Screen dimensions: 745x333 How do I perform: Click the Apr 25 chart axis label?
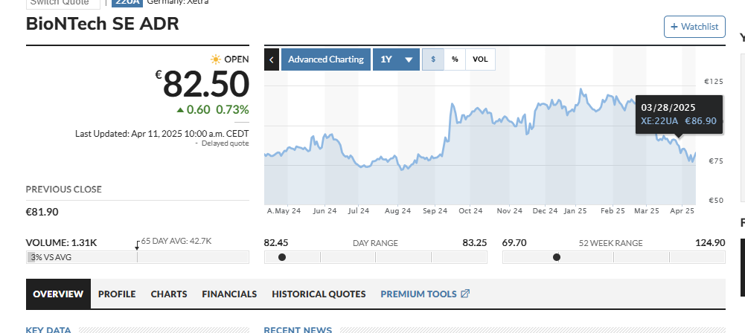[682, 210]
